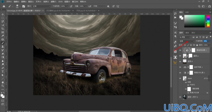Select the Zoom tool
This screenshot has width=212, height=112.
[3, 86]
